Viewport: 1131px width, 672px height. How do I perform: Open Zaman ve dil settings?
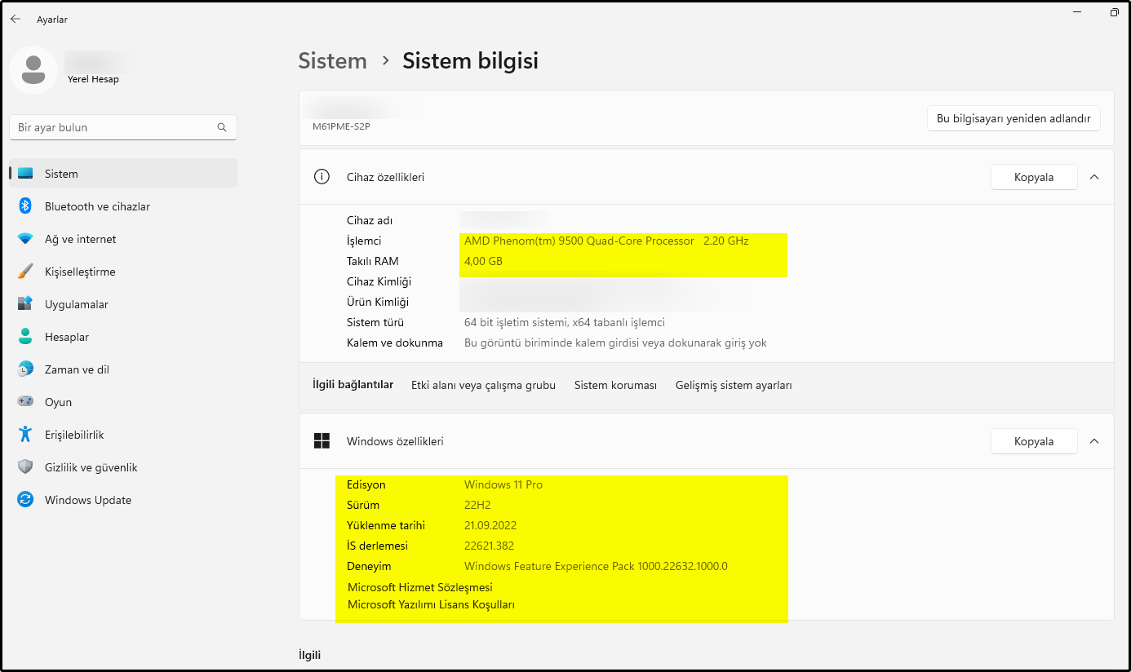[123, 369]
